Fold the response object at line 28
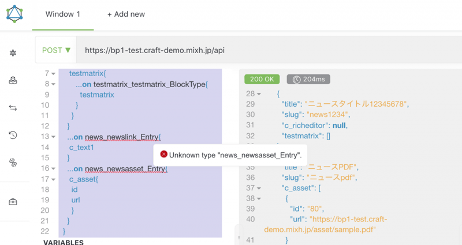462x245 pixels. coord(259,93)
